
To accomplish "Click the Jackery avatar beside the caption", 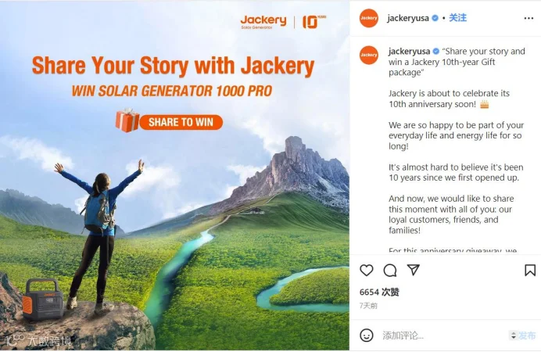I will click(x=369, y=55).
